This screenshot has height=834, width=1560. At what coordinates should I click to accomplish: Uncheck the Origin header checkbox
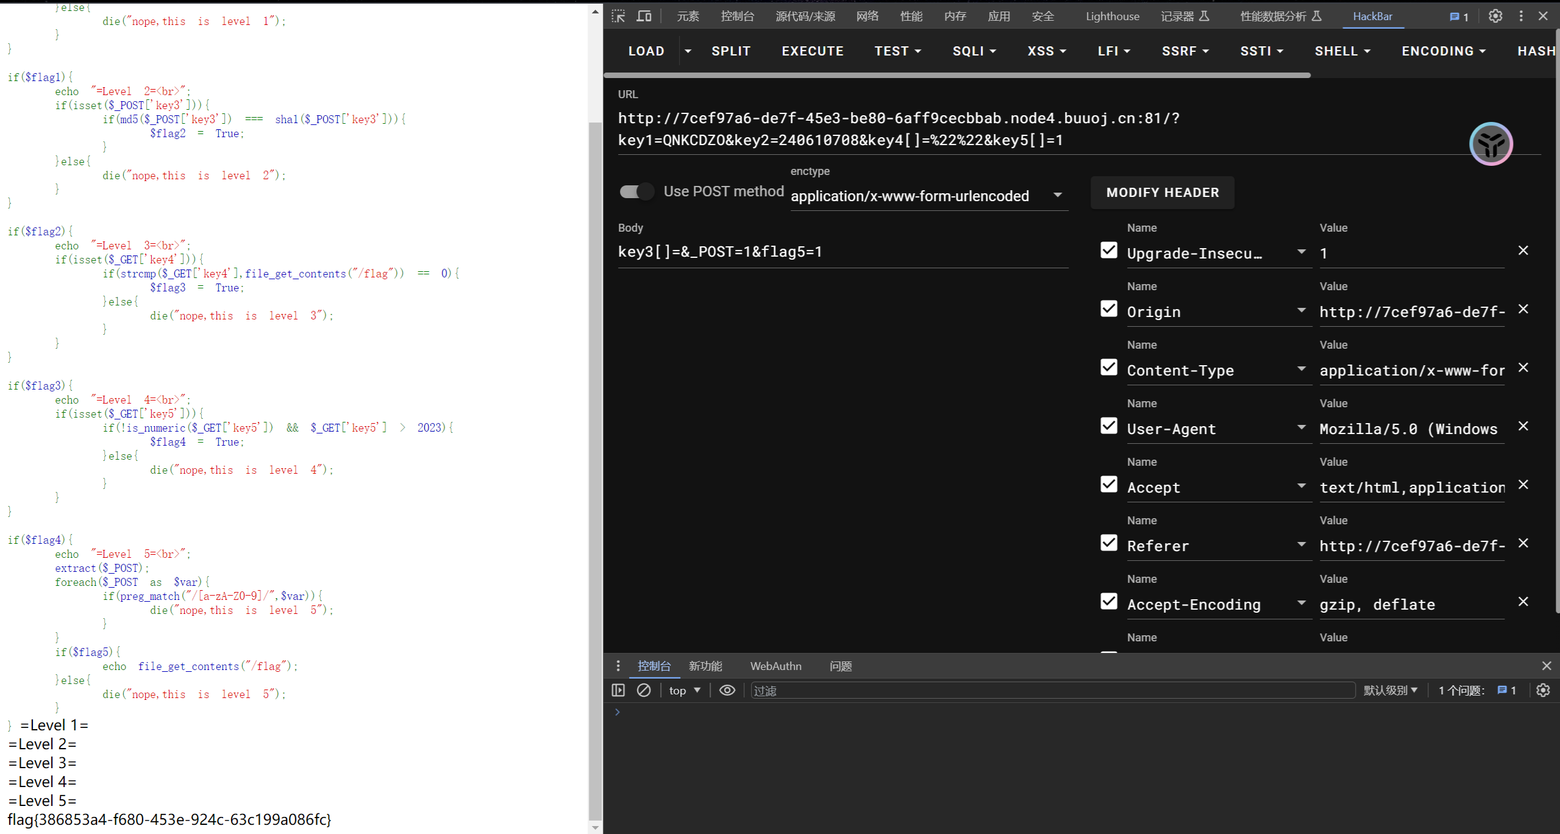[x=1109, y=308]
